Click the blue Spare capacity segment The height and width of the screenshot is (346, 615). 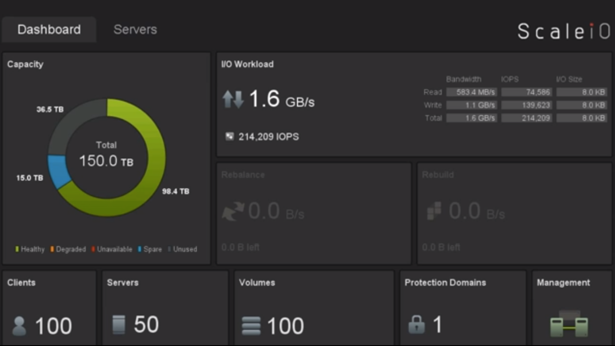coord(59,171)
